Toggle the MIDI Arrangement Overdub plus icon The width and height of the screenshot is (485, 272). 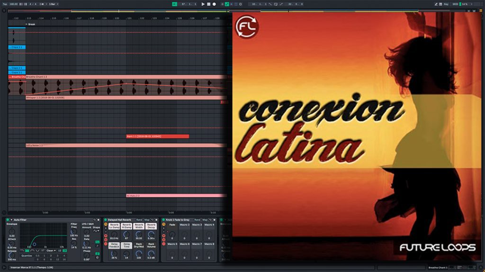(x=222, y=4)
